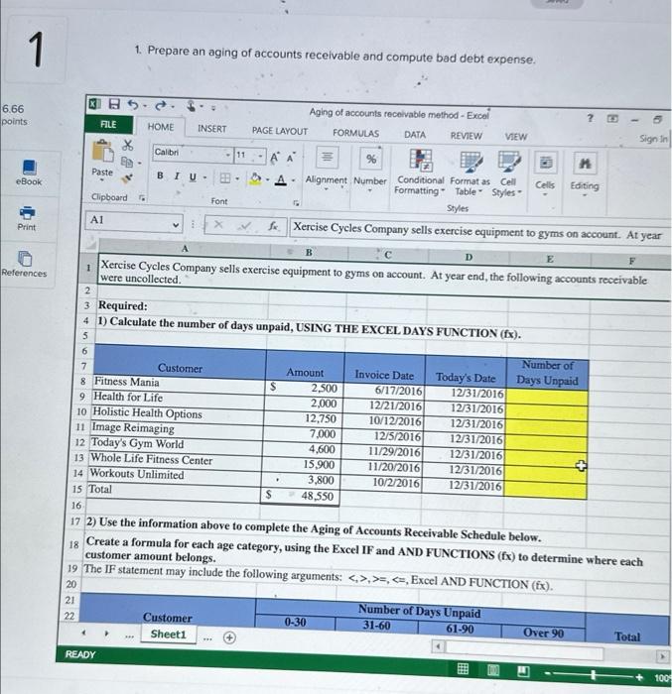Click the Fill Color bucket swatch
Image resolution: width=672 pixels, height=694 pixels.
pyautogui.click(x=256, y=178)
